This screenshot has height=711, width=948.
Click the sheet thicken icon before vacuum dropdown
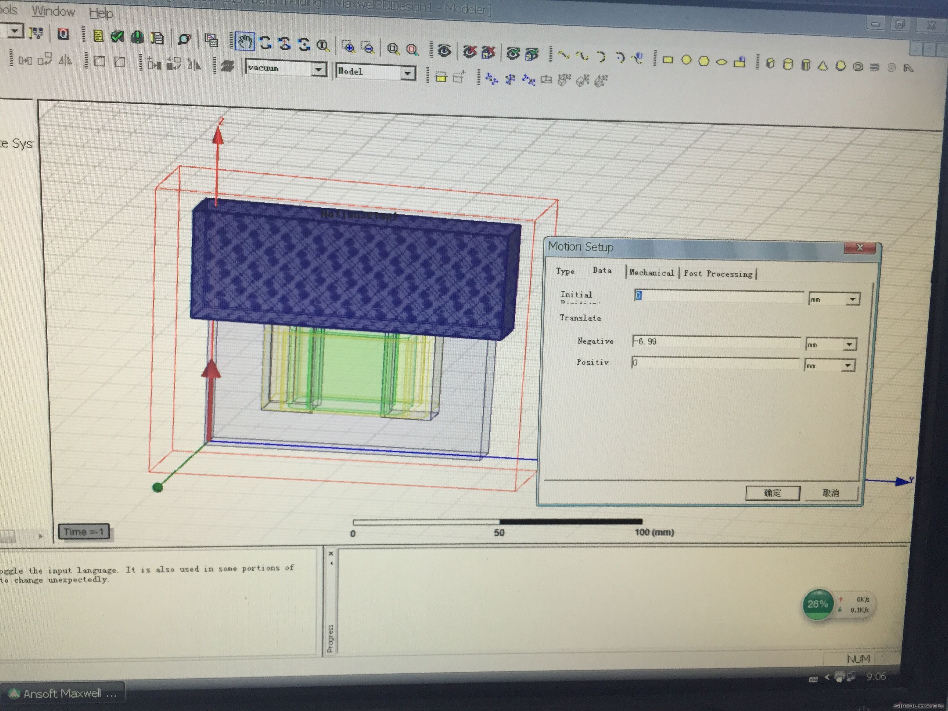coord(228,66)
